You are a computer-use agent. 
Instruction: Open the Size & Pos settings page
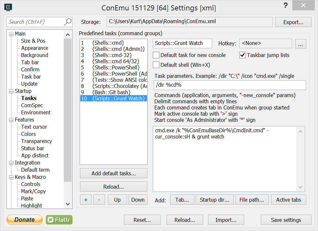coord(33,41)
